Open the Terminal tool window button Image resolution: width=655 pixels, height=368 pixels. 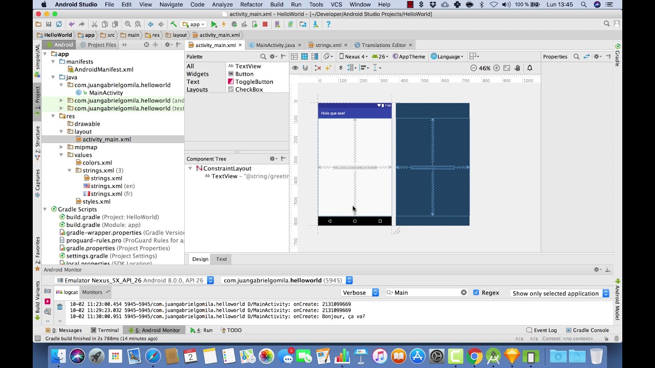tap(105, 330)
